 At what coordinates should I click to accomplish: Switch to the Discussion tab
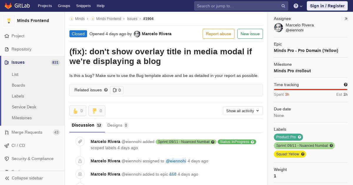[x=87, y=125]
